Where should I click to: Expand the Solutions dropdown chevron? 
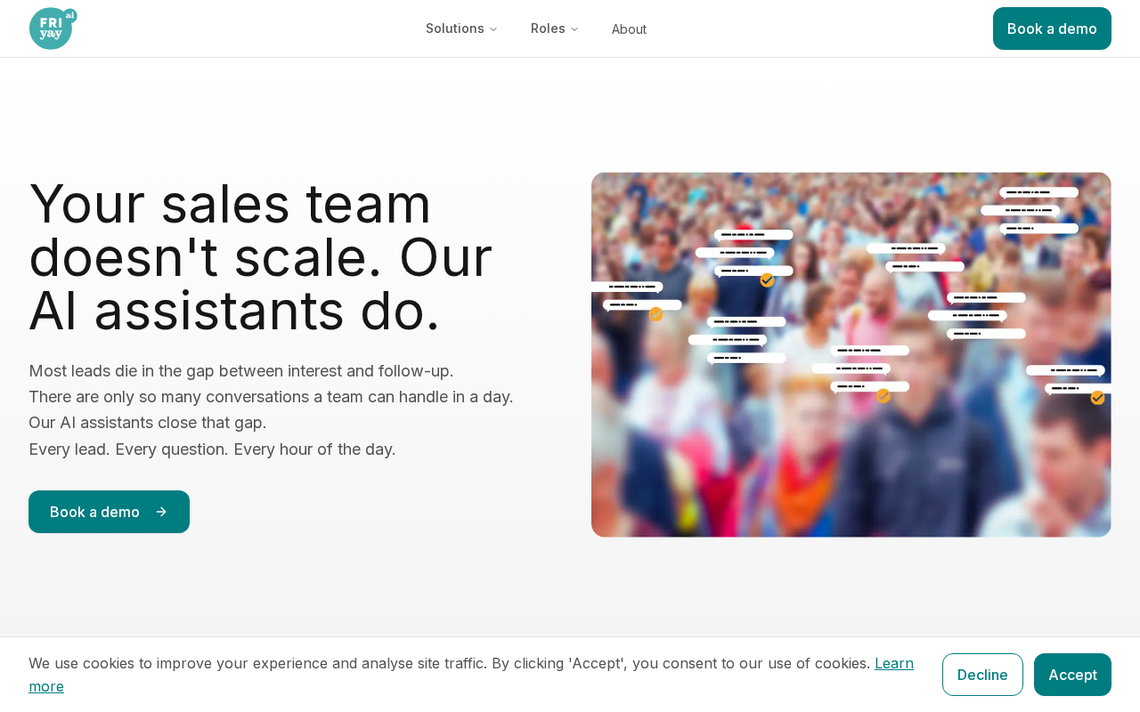coord(493,29)
